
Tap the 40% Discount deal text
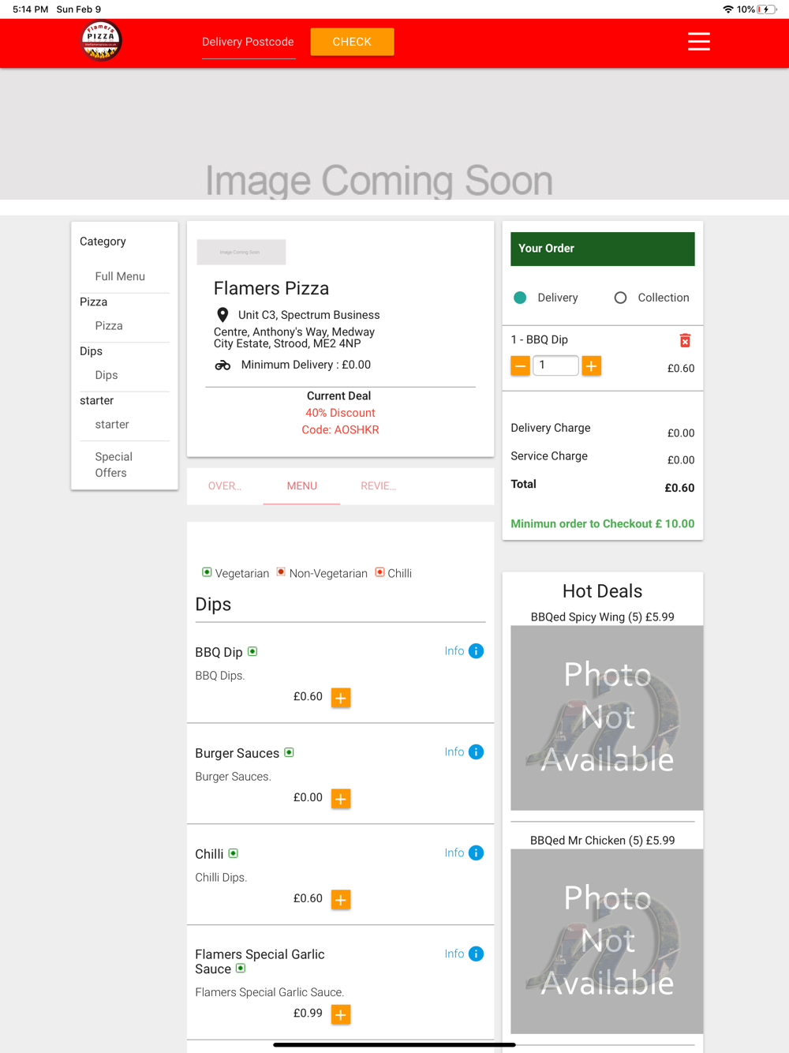tap(340, 413)
